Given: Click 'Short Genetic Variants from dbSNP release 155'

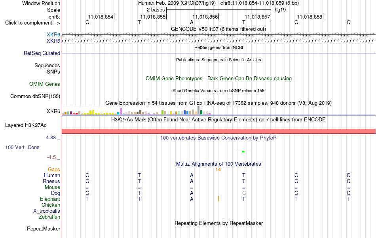Looking at the screenshot, I should point(218,91).
